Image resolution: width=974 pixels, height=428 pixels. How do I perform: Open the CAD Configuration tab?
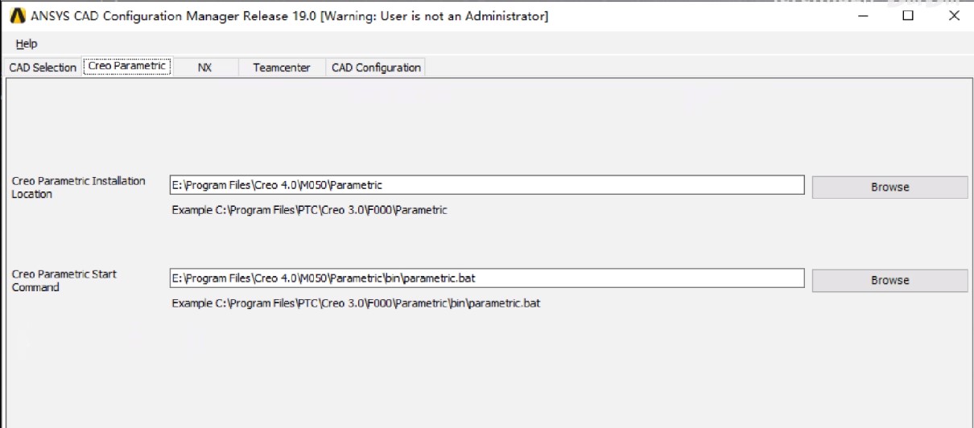[376, 68]
